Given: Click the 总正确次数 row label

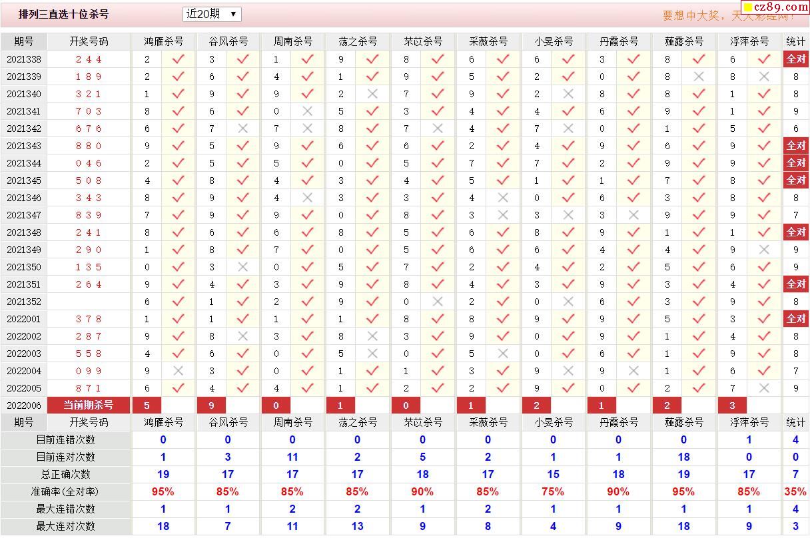Looking at the screenshot, I should click(65, 474).
